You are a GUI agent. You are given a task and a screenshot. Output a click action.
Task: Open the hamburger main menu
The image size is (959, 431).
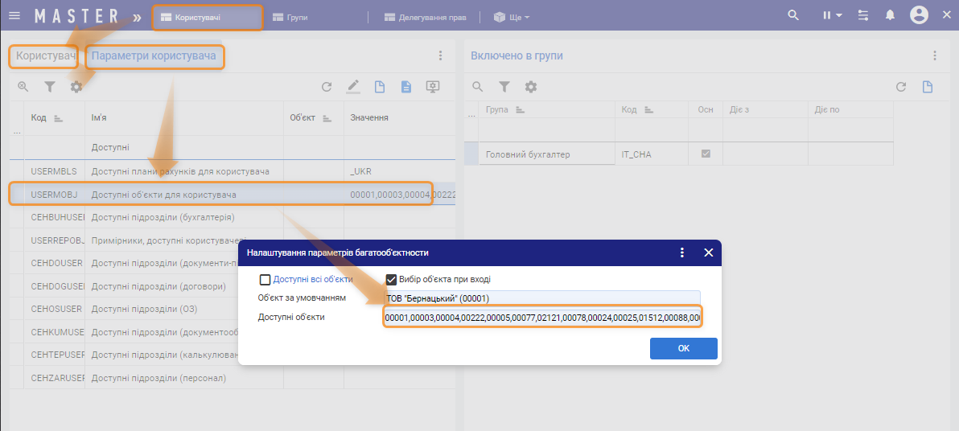tap(14, 15)
